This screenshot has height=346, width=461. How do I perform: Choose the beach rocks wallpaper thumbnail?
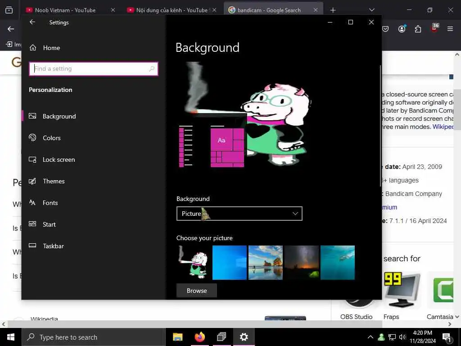tap(266, 263)
